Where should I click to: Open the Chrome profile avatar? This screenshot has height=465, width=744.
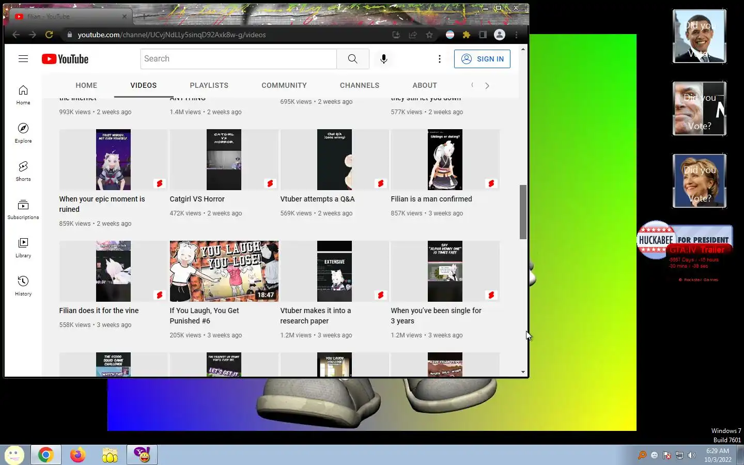point(500,35)
